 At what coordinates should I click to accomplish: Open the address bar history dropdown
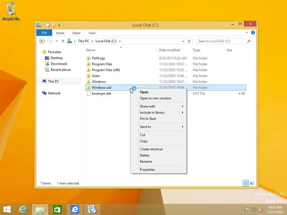click(183, 41)
